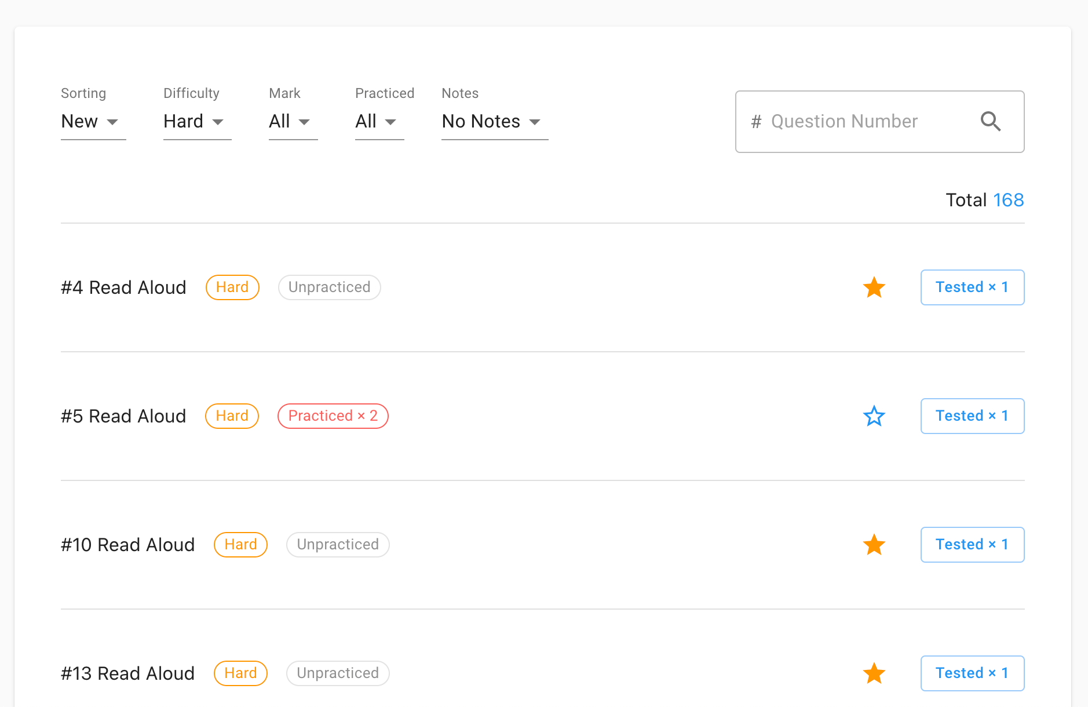Click the Practiced × 2 badge
Image resolution: width=1088 pixels, height=707 pixels.
tap(333, 416)
